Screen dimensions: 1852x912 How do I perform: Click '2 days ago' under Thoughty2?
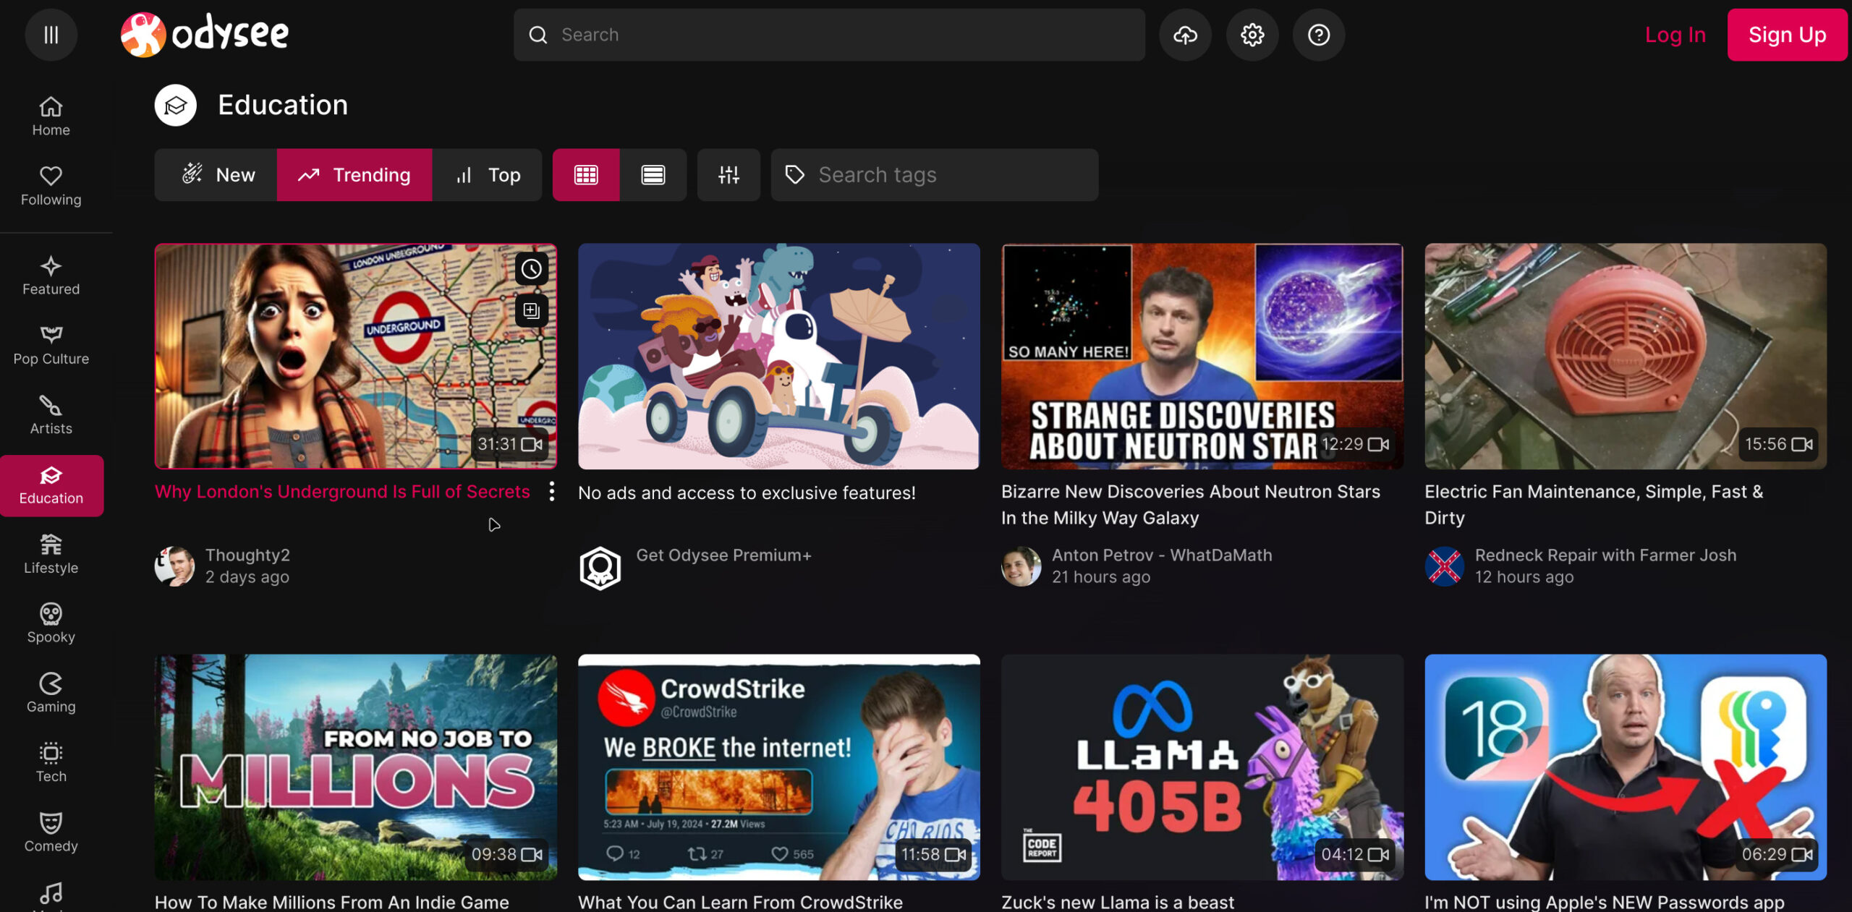coord(247,577)
